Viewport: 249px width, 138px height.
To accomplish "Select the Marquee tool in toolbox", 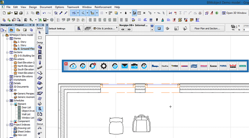I will (40, 38).
